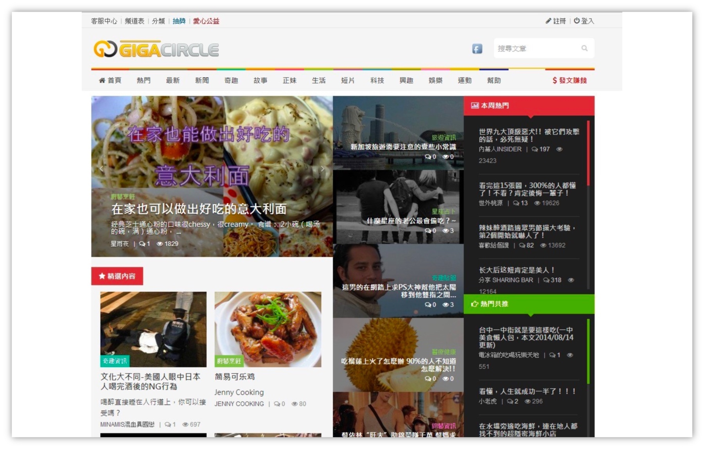Image resolution: width=704 pixels, height=449 pixels.
Task: Open 在水壩旁邊吃海鮮 recommended article
Action: point(528,430)
